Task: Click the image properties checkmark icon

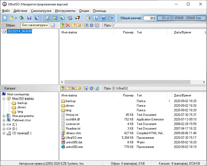Action: point(53,25)
